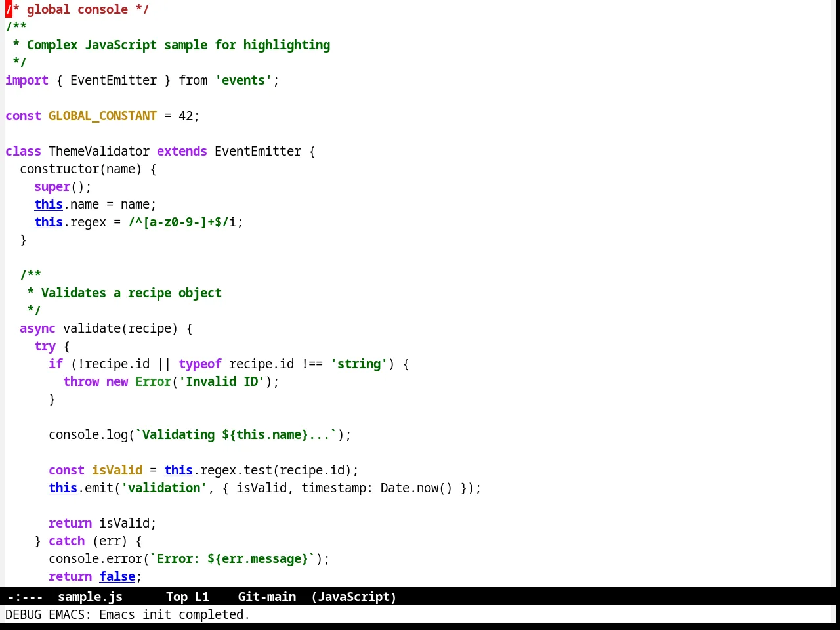Click 'console.log' call
The image size is (840, 630).
point(88,434)
